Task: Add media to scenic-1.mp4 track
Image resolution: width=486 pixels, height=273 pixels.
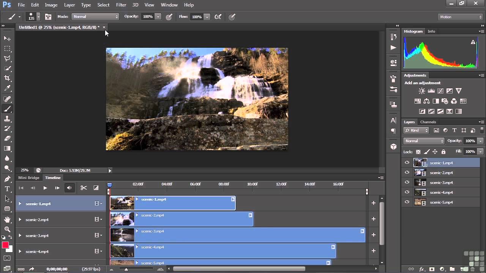Action: [373, 203]
